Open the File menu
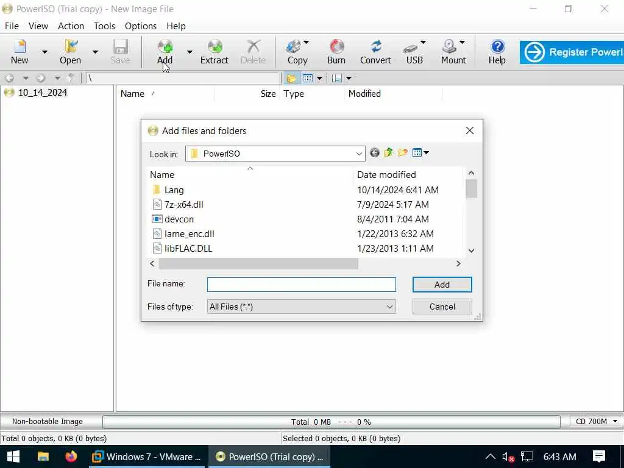624x468 pixels. coord(12,26)
